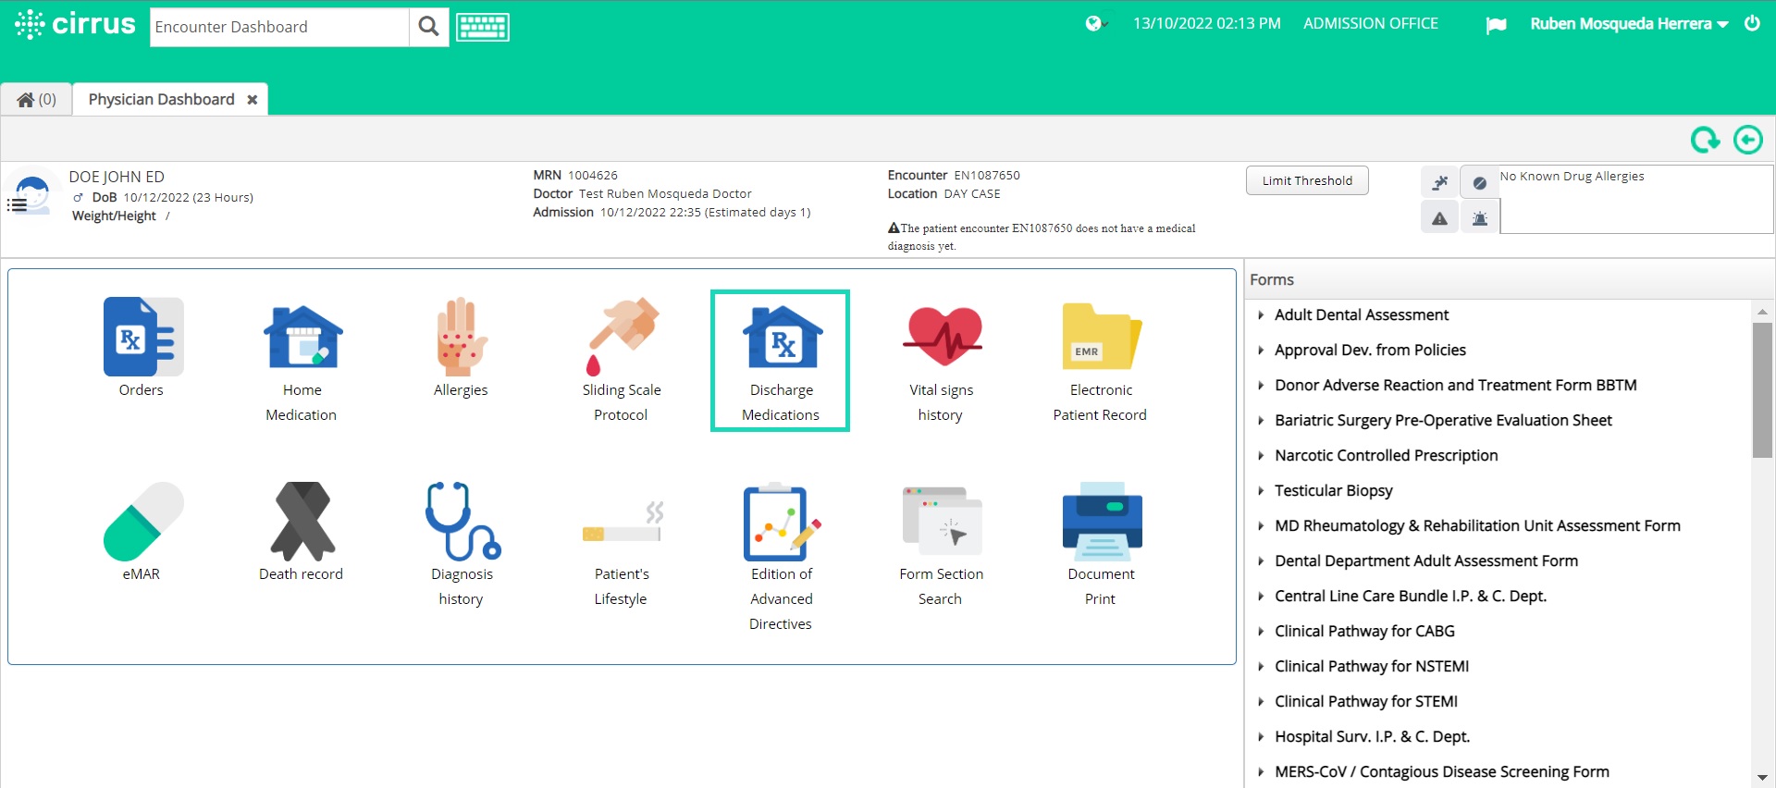Screen dimensions: 1776x788
Task: Open Vital signs history icon
Action: tap(941, 338)
